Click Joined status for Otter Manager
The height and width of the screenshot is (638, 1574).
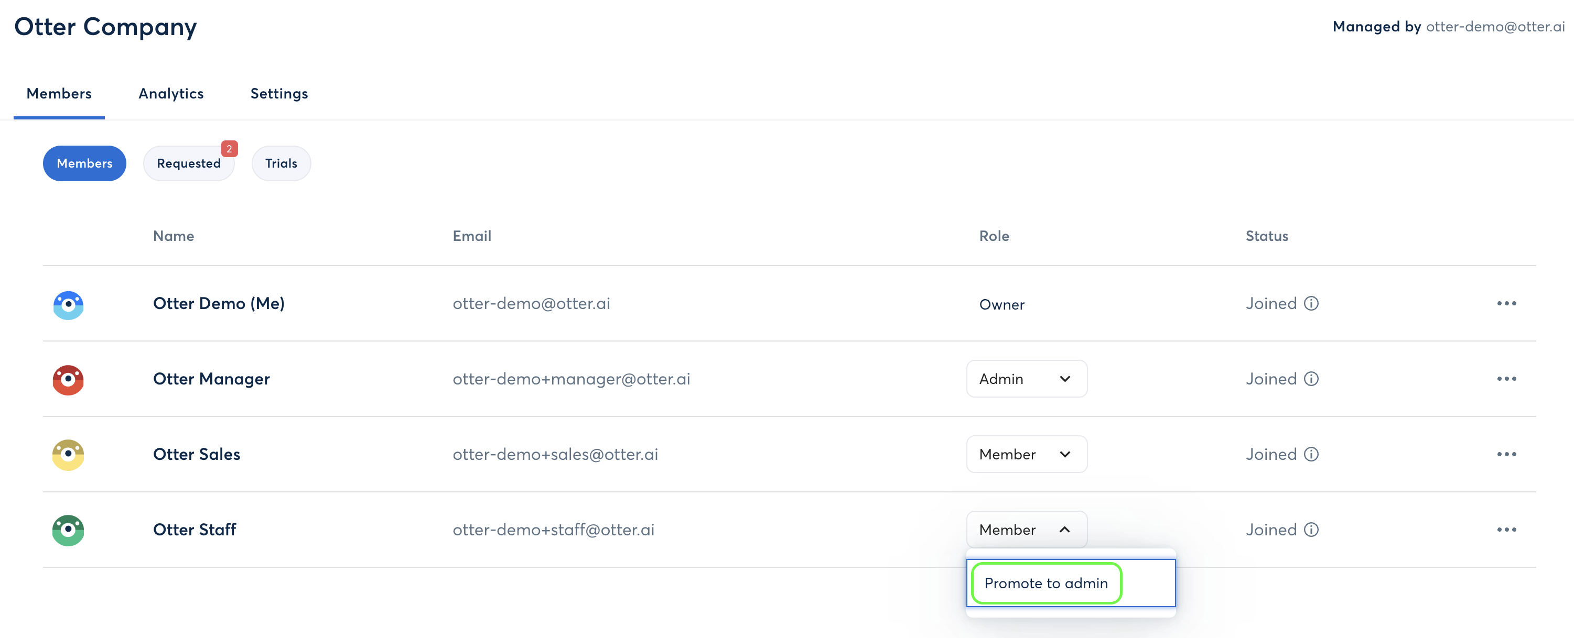tap(1271, 379)
